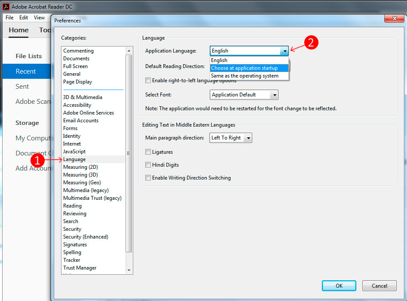Toggle the Ligatures checkbox
Screen dimensions: 407x301
[148, 152]
